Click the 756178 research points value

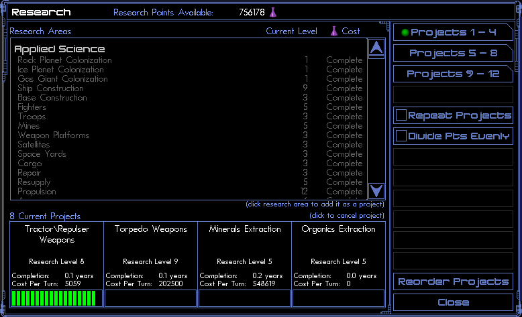click(252, 12)
